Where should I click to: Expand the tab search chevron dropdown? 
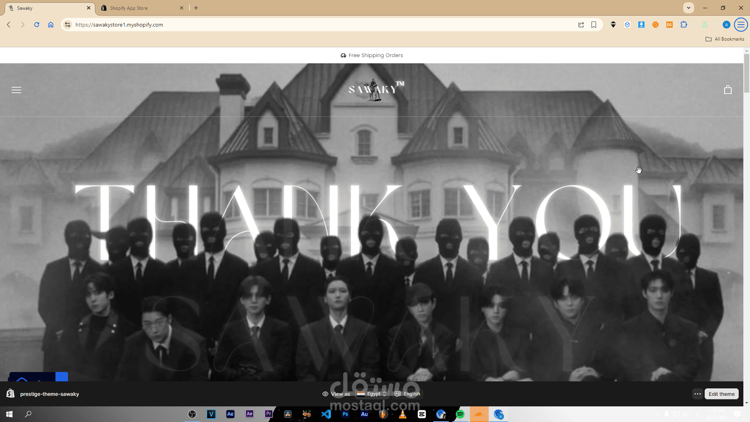click(x=688, y=8)
